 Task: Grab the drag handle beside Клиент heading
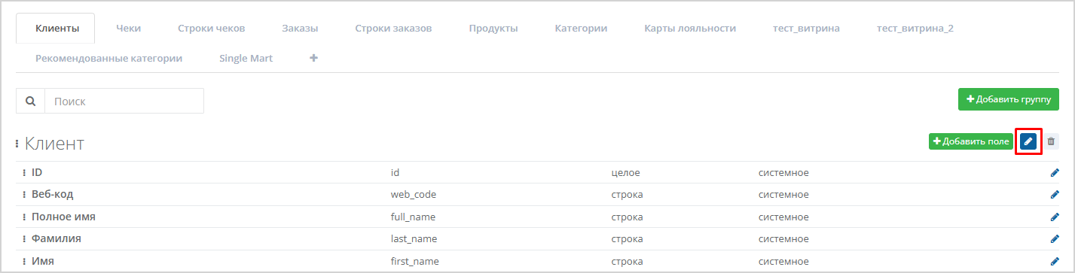point(17,144)
